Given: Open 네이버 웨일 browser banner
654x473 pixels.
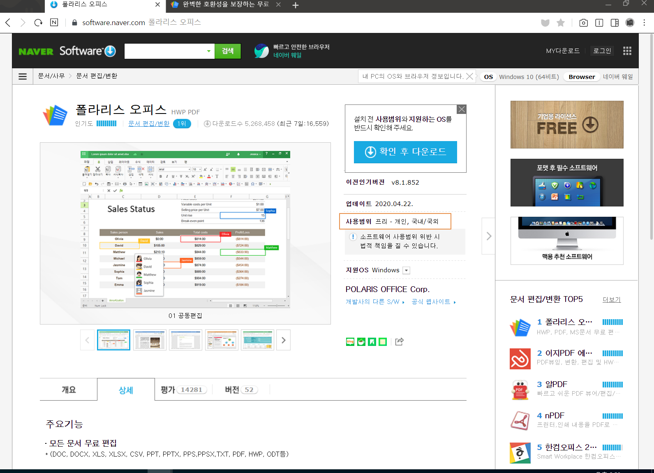Looking at the screenshot, I should click(292, 51).
